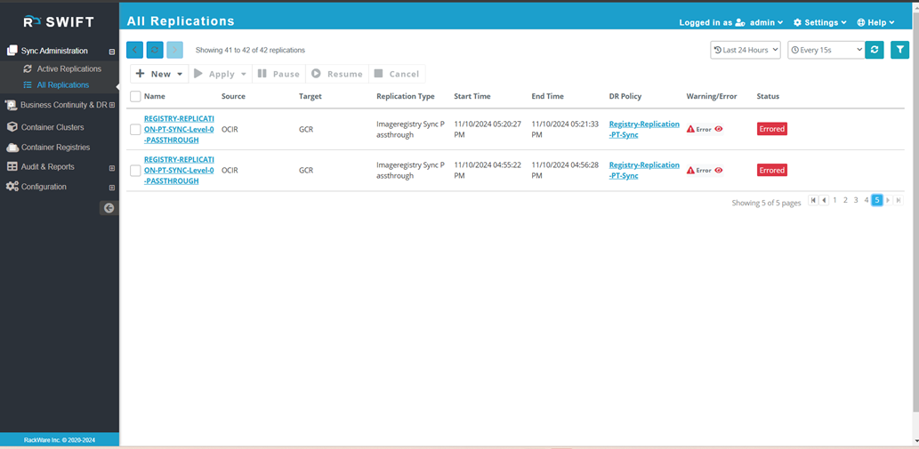The height and width of the screenshot is (449, 919).
Task: Click the Resume button
Action: coord(337,74)
